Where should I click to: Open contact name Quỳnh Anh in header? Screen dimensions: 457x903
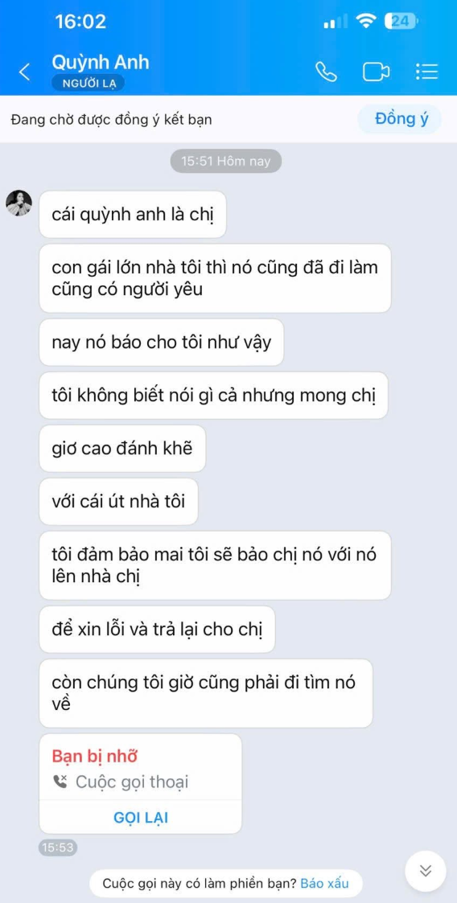coord(101,62)
